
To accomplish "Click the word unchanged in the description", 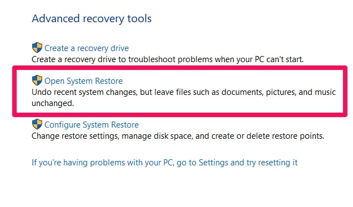I will (x=53, y=103).
